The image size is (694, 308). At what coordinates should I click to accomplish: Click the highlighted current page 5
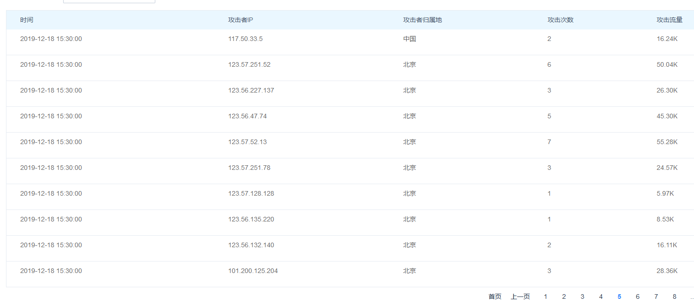coord(619,296)
